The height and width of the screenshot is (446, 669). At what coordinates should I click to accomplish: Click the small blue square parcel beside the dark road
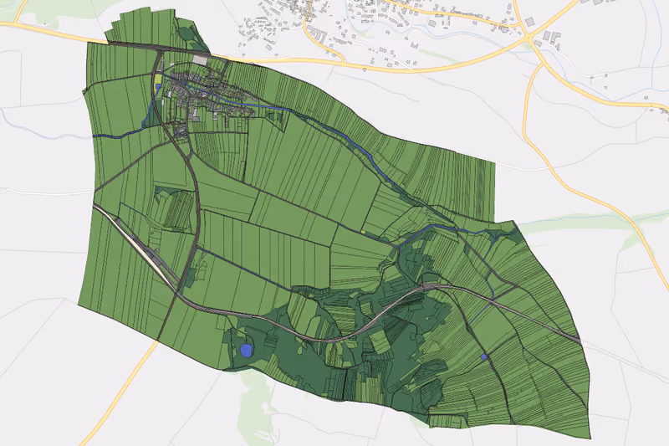(484, 357)
